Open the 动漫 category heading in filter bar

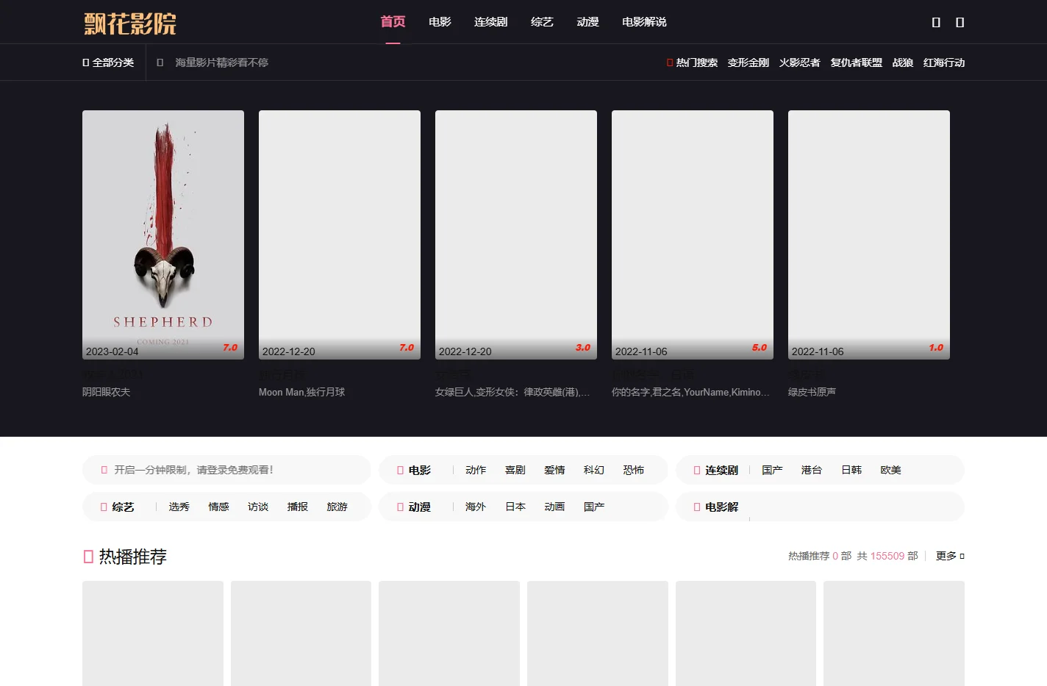point(420,507)
